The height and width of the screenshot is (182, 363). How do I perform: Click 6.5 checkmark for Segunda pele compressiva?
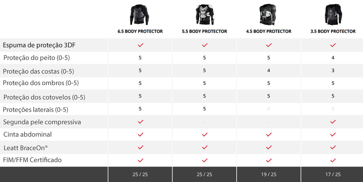pyautogui.click(x=140, y=122)
